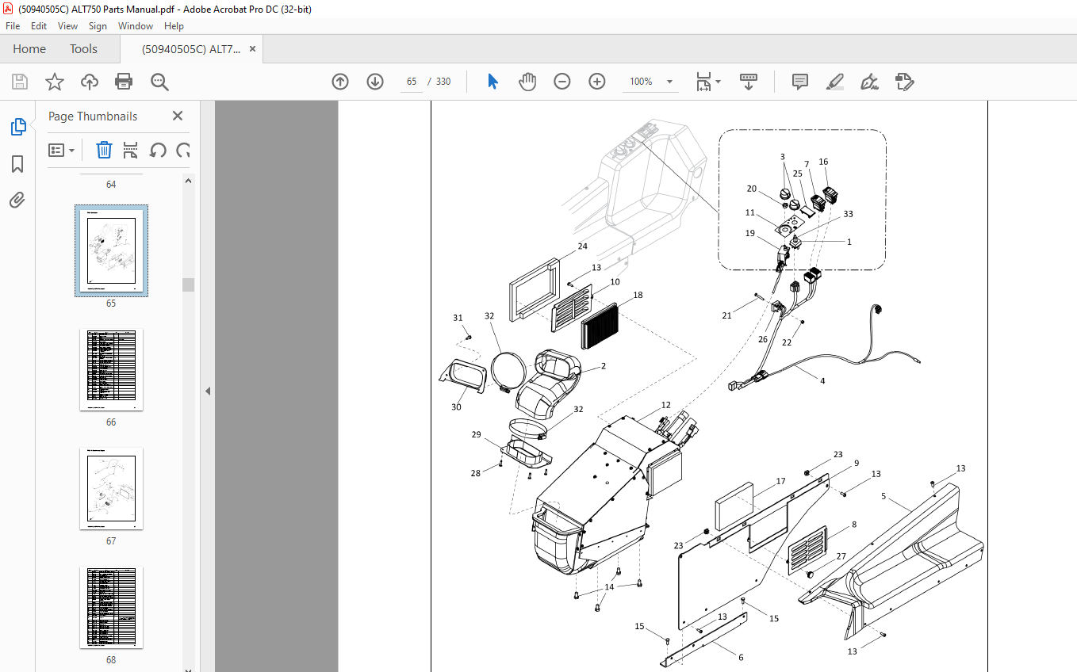Expand the fit page dropdown arrow
The height and width of the screenshot is (672, 1077).
(718, 82)
